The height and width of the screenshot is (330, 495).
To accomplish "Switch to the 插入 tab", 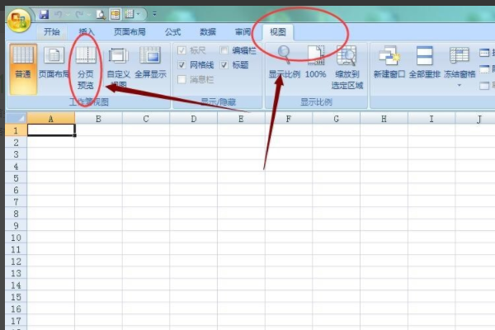I will point(87,32).
